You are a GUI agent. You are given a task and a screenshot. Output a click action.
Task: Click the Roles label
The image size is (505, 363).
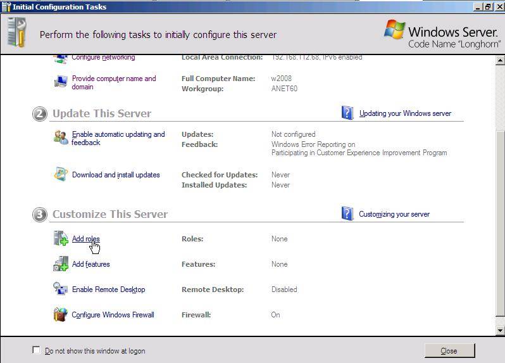point(192,239)
